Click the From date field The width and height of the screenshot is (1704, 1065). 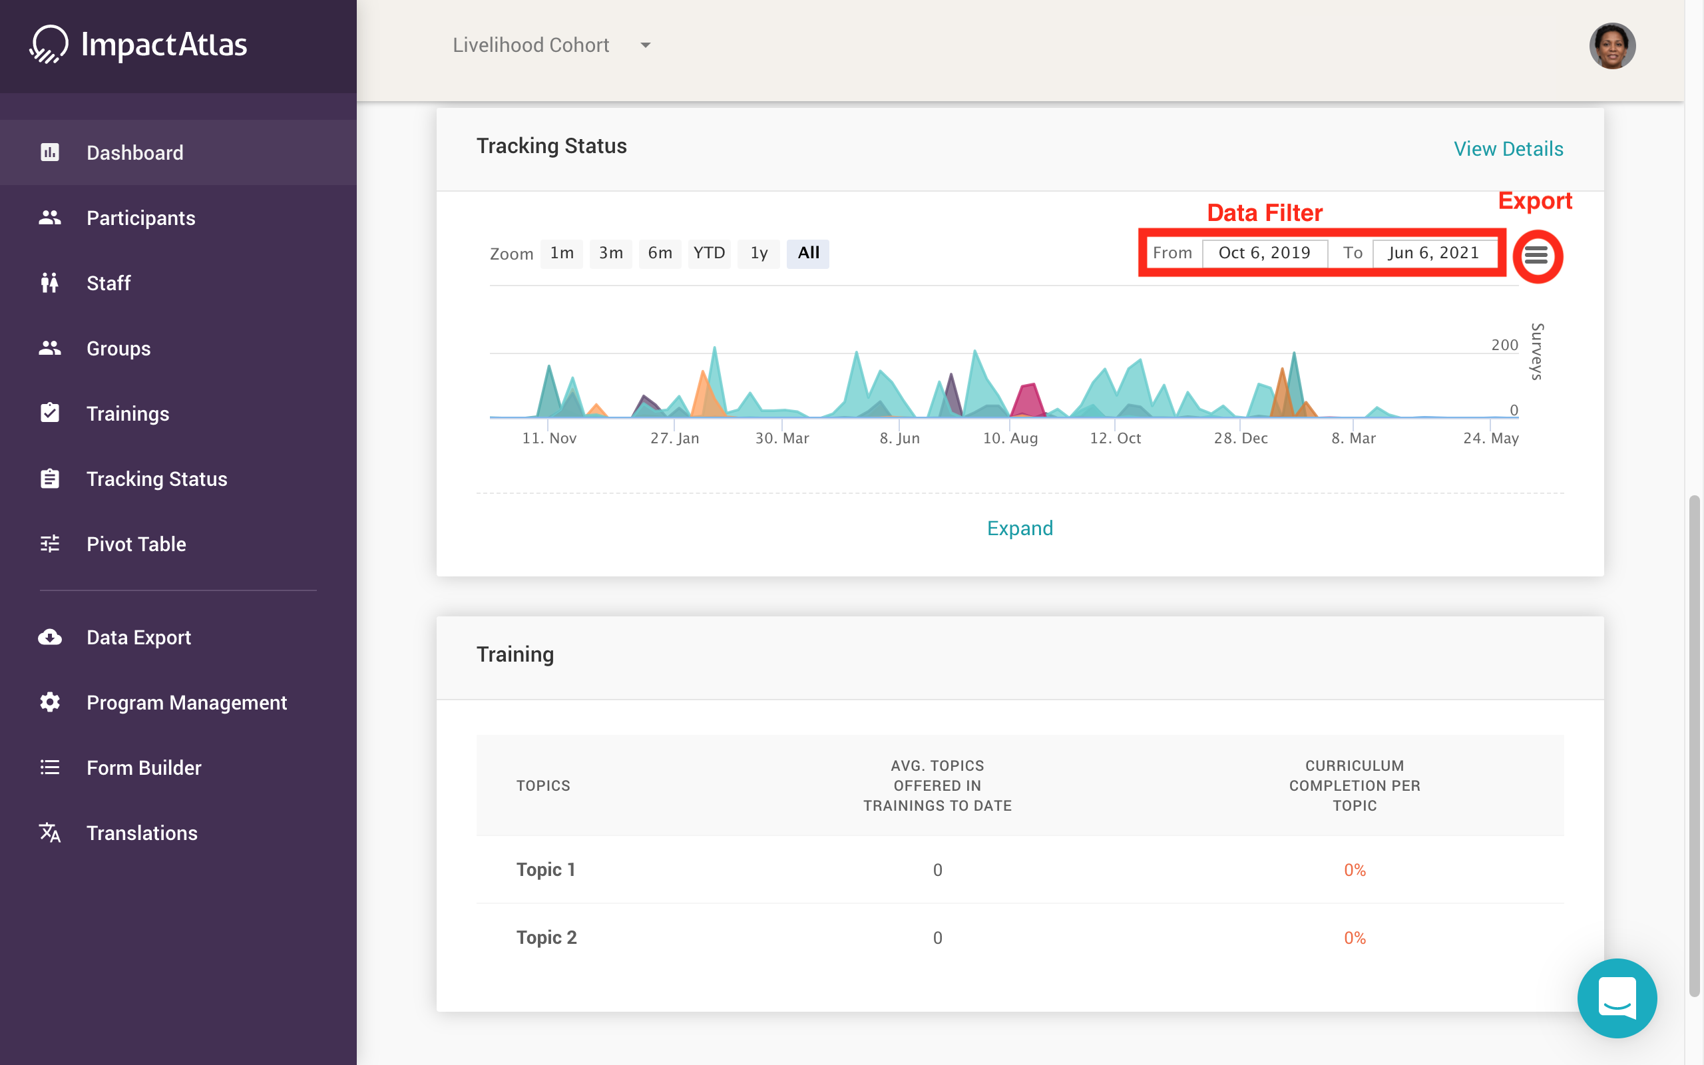click(1264, 253)
